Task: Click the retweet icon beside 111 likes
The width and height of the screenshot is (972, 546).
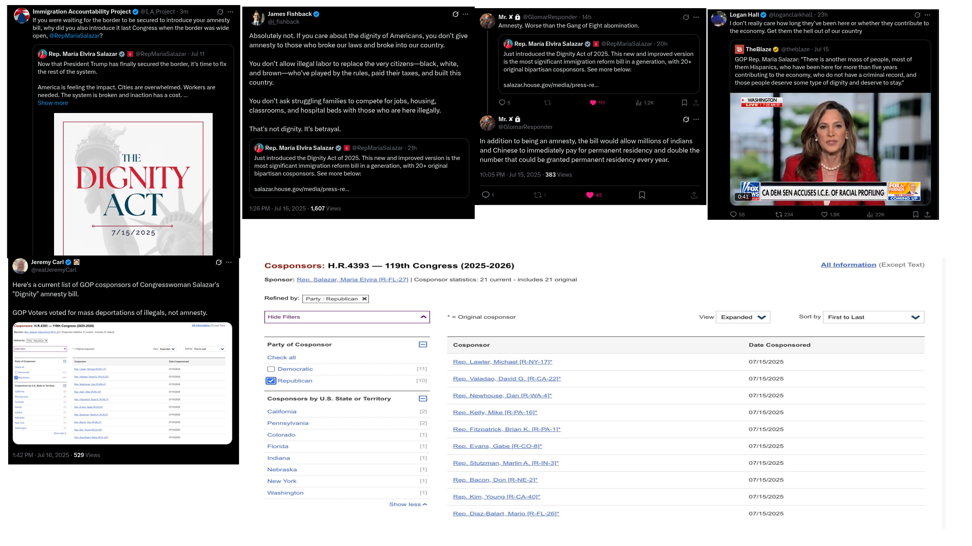Action: [x=547, y=103]
